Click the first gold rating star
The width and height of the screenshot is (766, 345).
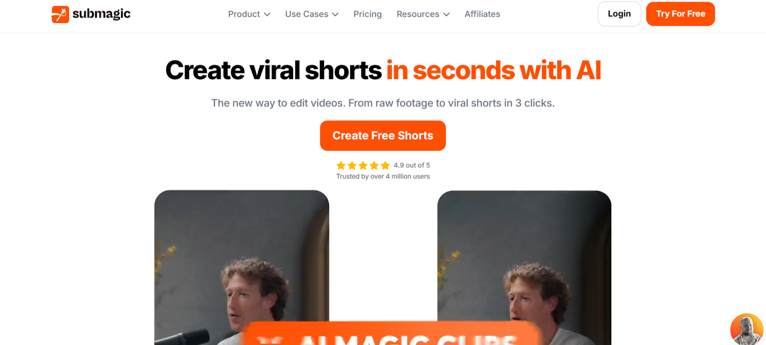341,165
